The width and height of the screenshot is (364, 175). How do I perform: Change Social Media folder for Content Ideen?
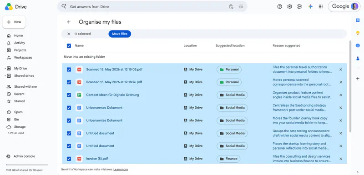point(232,95)
